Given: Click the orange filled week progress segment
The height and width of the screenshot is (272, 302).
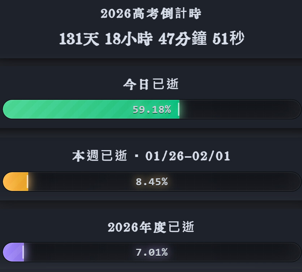Looking at the screenshot, I should [x=15, y=182].
